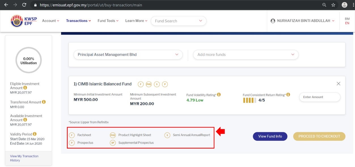This screenshot has height=167, width=355.
Task: Open the Add more funds dropdown
Action: pos(246,55)
